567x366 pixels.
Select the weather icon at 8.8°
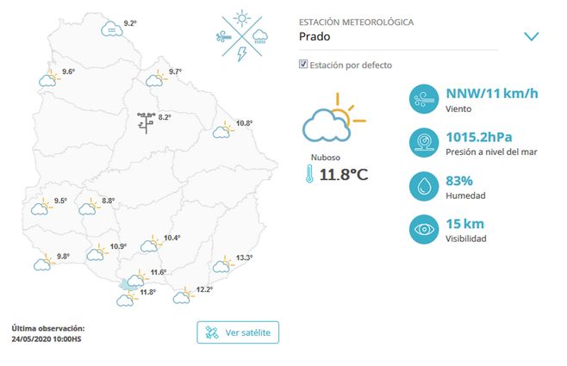click(x=89, y=207)
